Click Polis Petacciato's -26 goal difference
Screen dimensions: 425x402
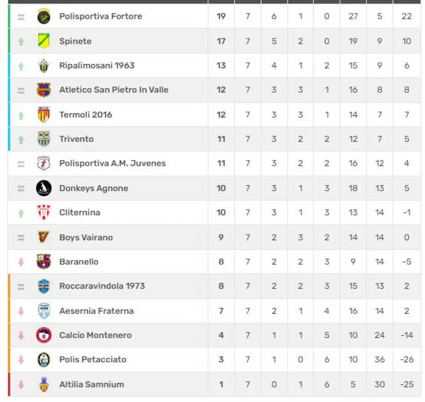[407, 359]
